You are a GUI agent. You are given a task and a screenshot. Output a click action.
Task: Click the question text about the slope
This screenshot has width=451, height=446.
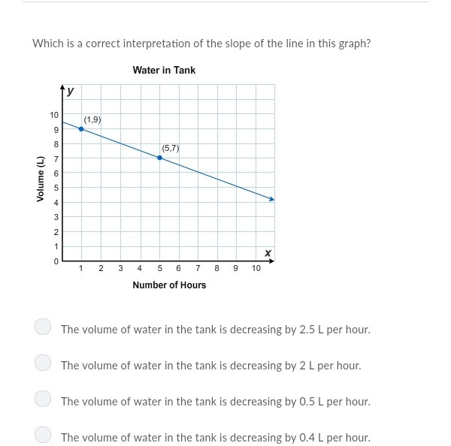pyautogui.click(x=201, y=44)
